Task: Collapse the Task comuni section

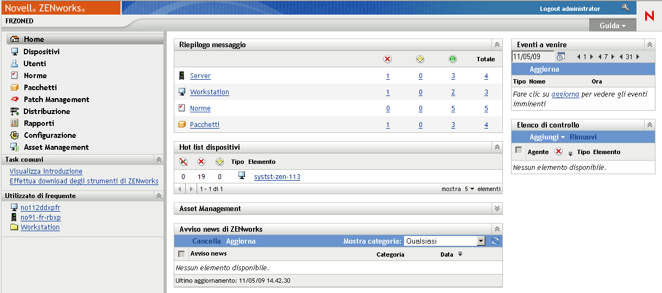Action: pos(159,160)
